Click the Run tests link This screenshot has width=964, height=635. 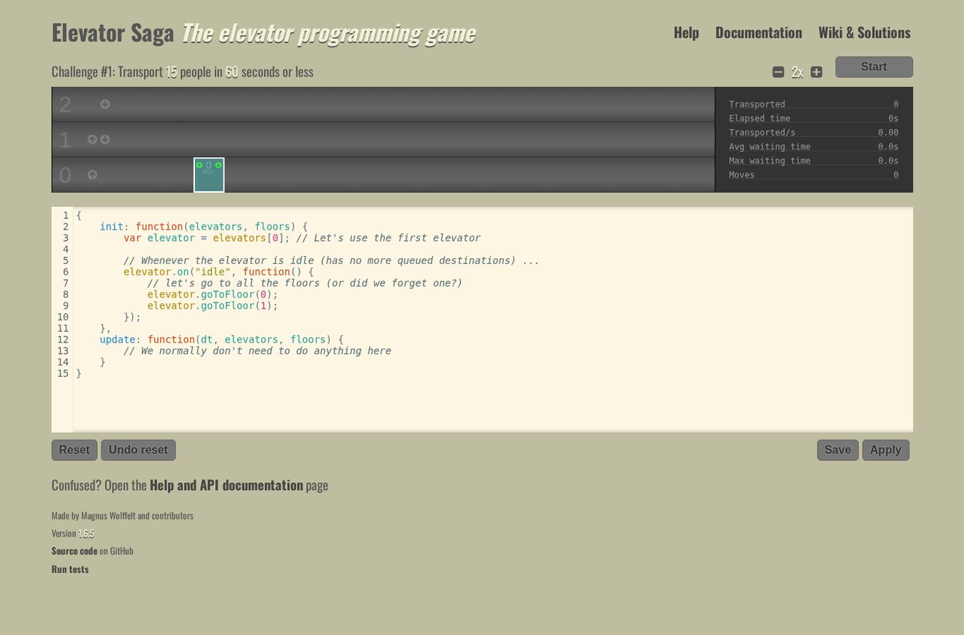pos(70,569)
